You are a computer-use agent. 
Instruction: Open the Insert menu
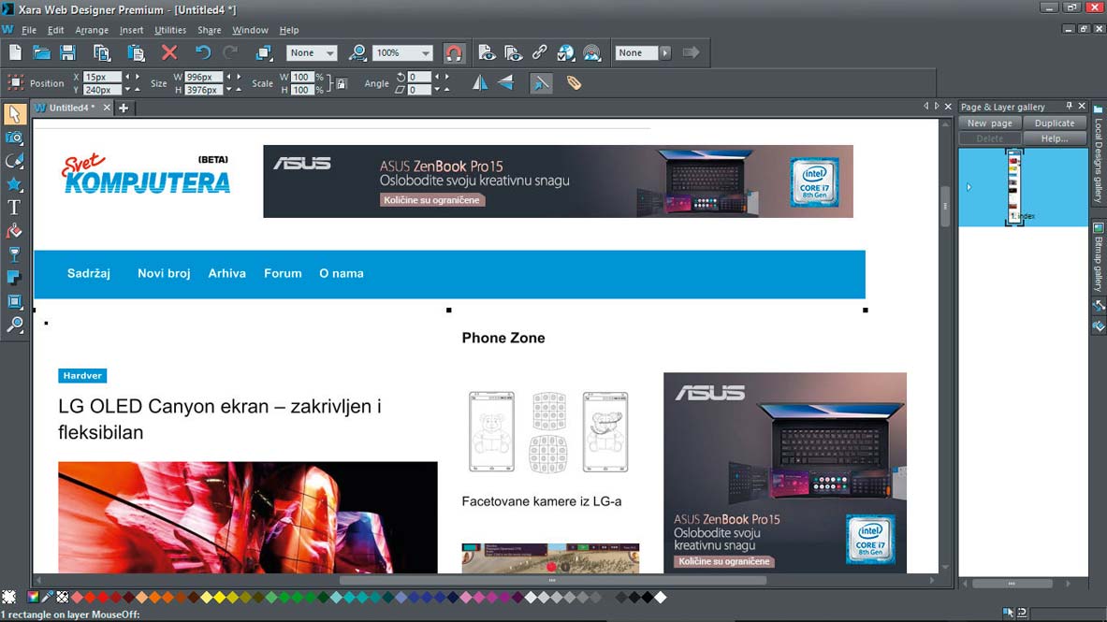(131, 30)
